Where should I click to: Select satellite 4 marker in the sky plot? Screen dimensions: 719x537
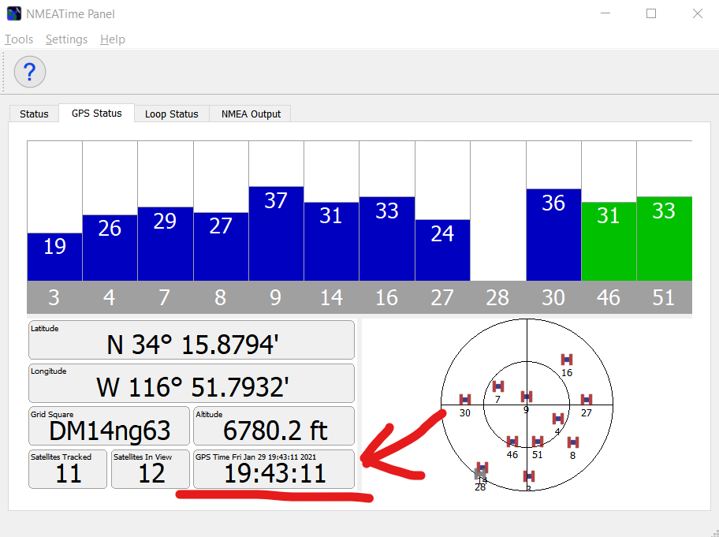pyautogui.click(x=557, y=419)
